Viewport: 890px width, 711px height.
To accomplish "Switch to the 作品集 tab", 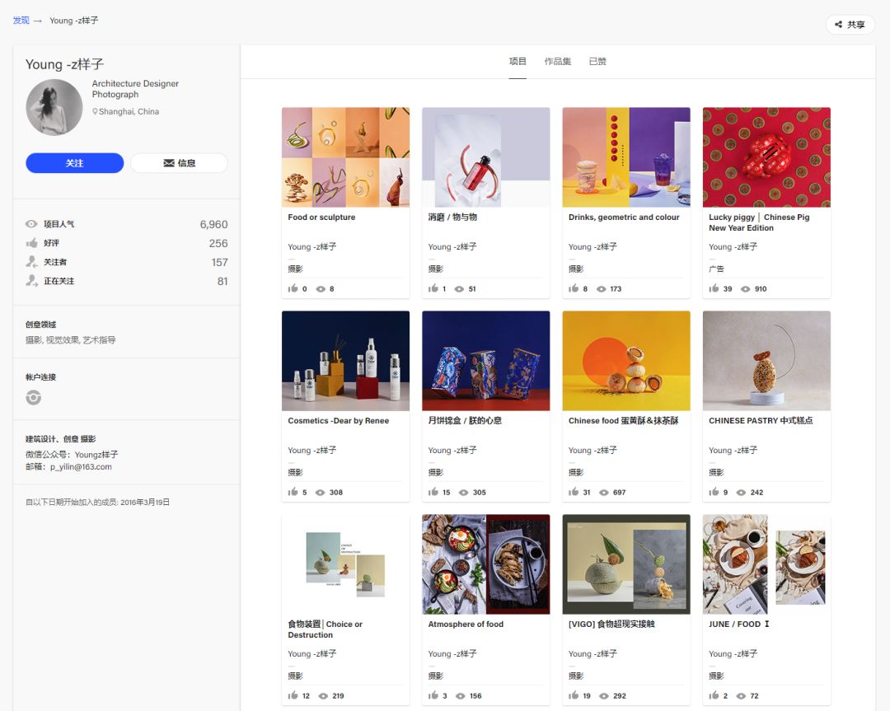I will pos(557,62).
